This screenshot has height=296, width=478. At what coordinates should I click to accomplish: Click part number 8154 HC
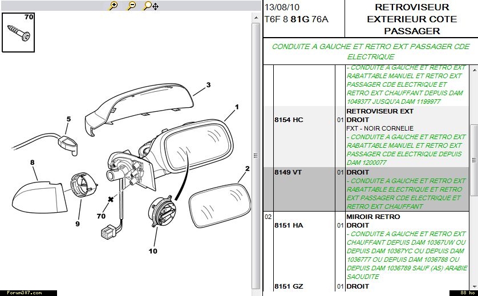coord(289,120)
